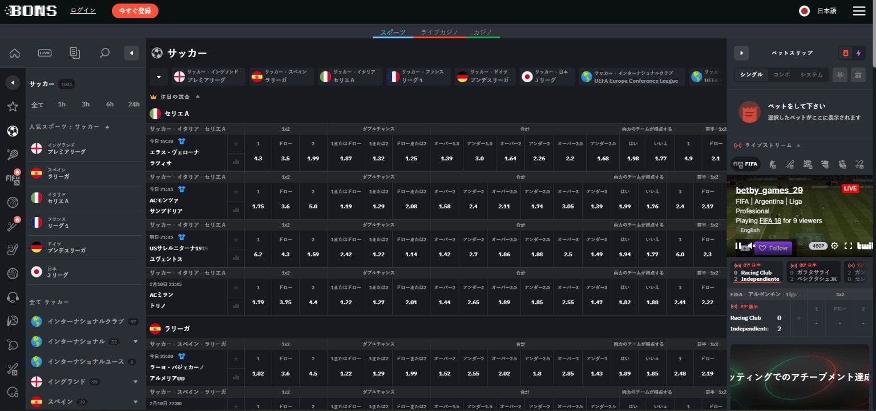Select UEFA Europa Conference League chip
876x411 pixels.
click(x=632, y=76)
